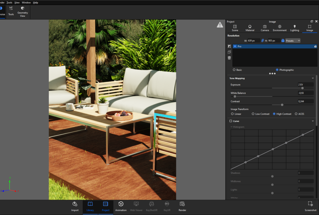This screenshot has height=215, width=319.
Task: Switch to the Environment tab
Action: coord(279,28)
